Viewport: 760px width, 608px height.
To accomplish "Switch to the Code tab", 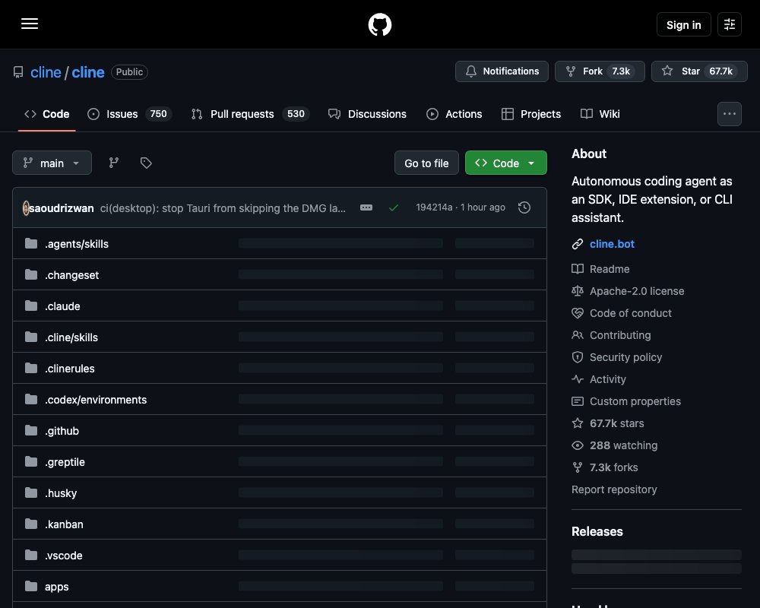I will click(x=47, y=114).
